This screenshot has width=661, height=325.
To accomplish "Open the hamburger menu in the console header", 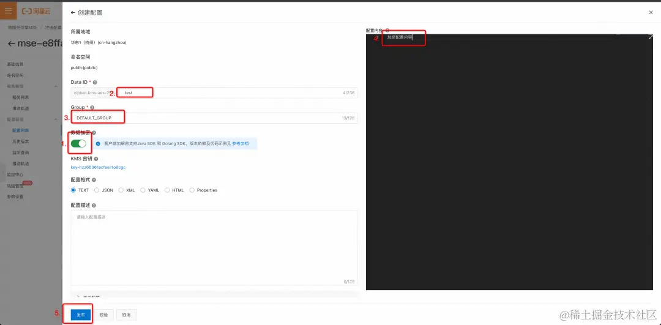I will (x=9, y=10).
